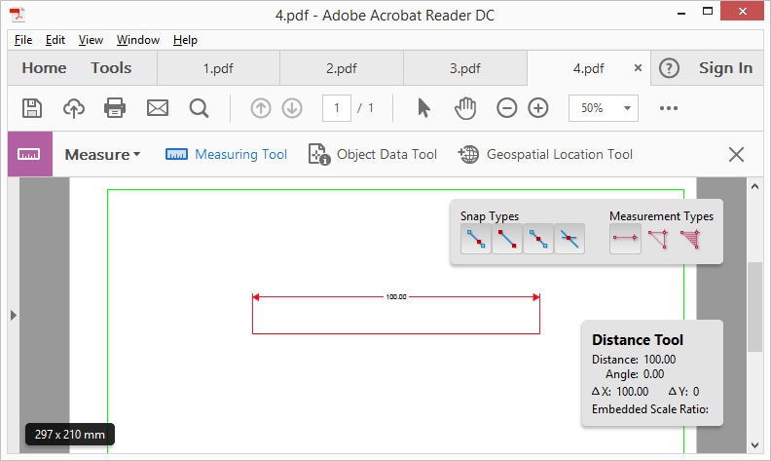The height and width of the screenshot is (461, 771).
Task: Go to previous page arrow
Action: click(261, 108)
